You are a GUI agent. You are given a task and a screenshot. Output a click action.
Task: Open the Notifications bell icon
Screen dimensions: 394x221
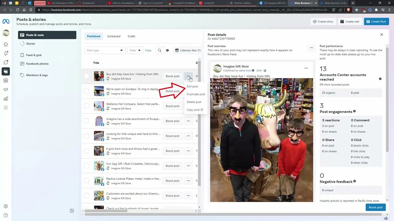(x=6, y=53)
